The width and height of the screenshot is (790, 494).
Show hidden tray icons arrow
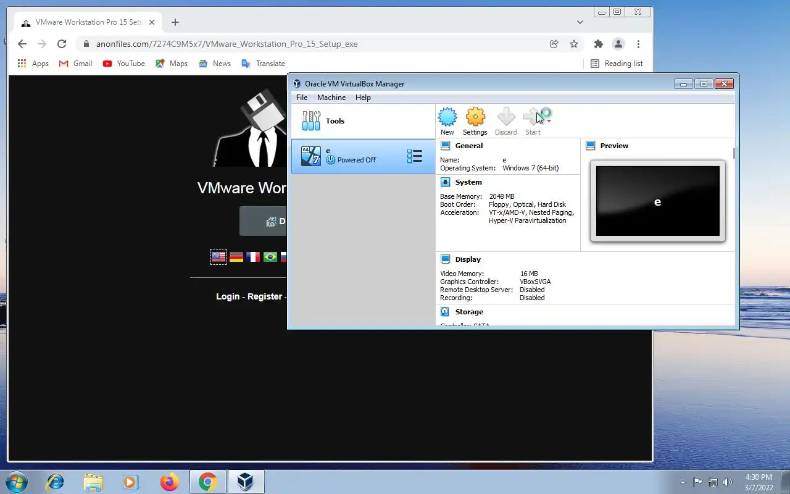683,482
